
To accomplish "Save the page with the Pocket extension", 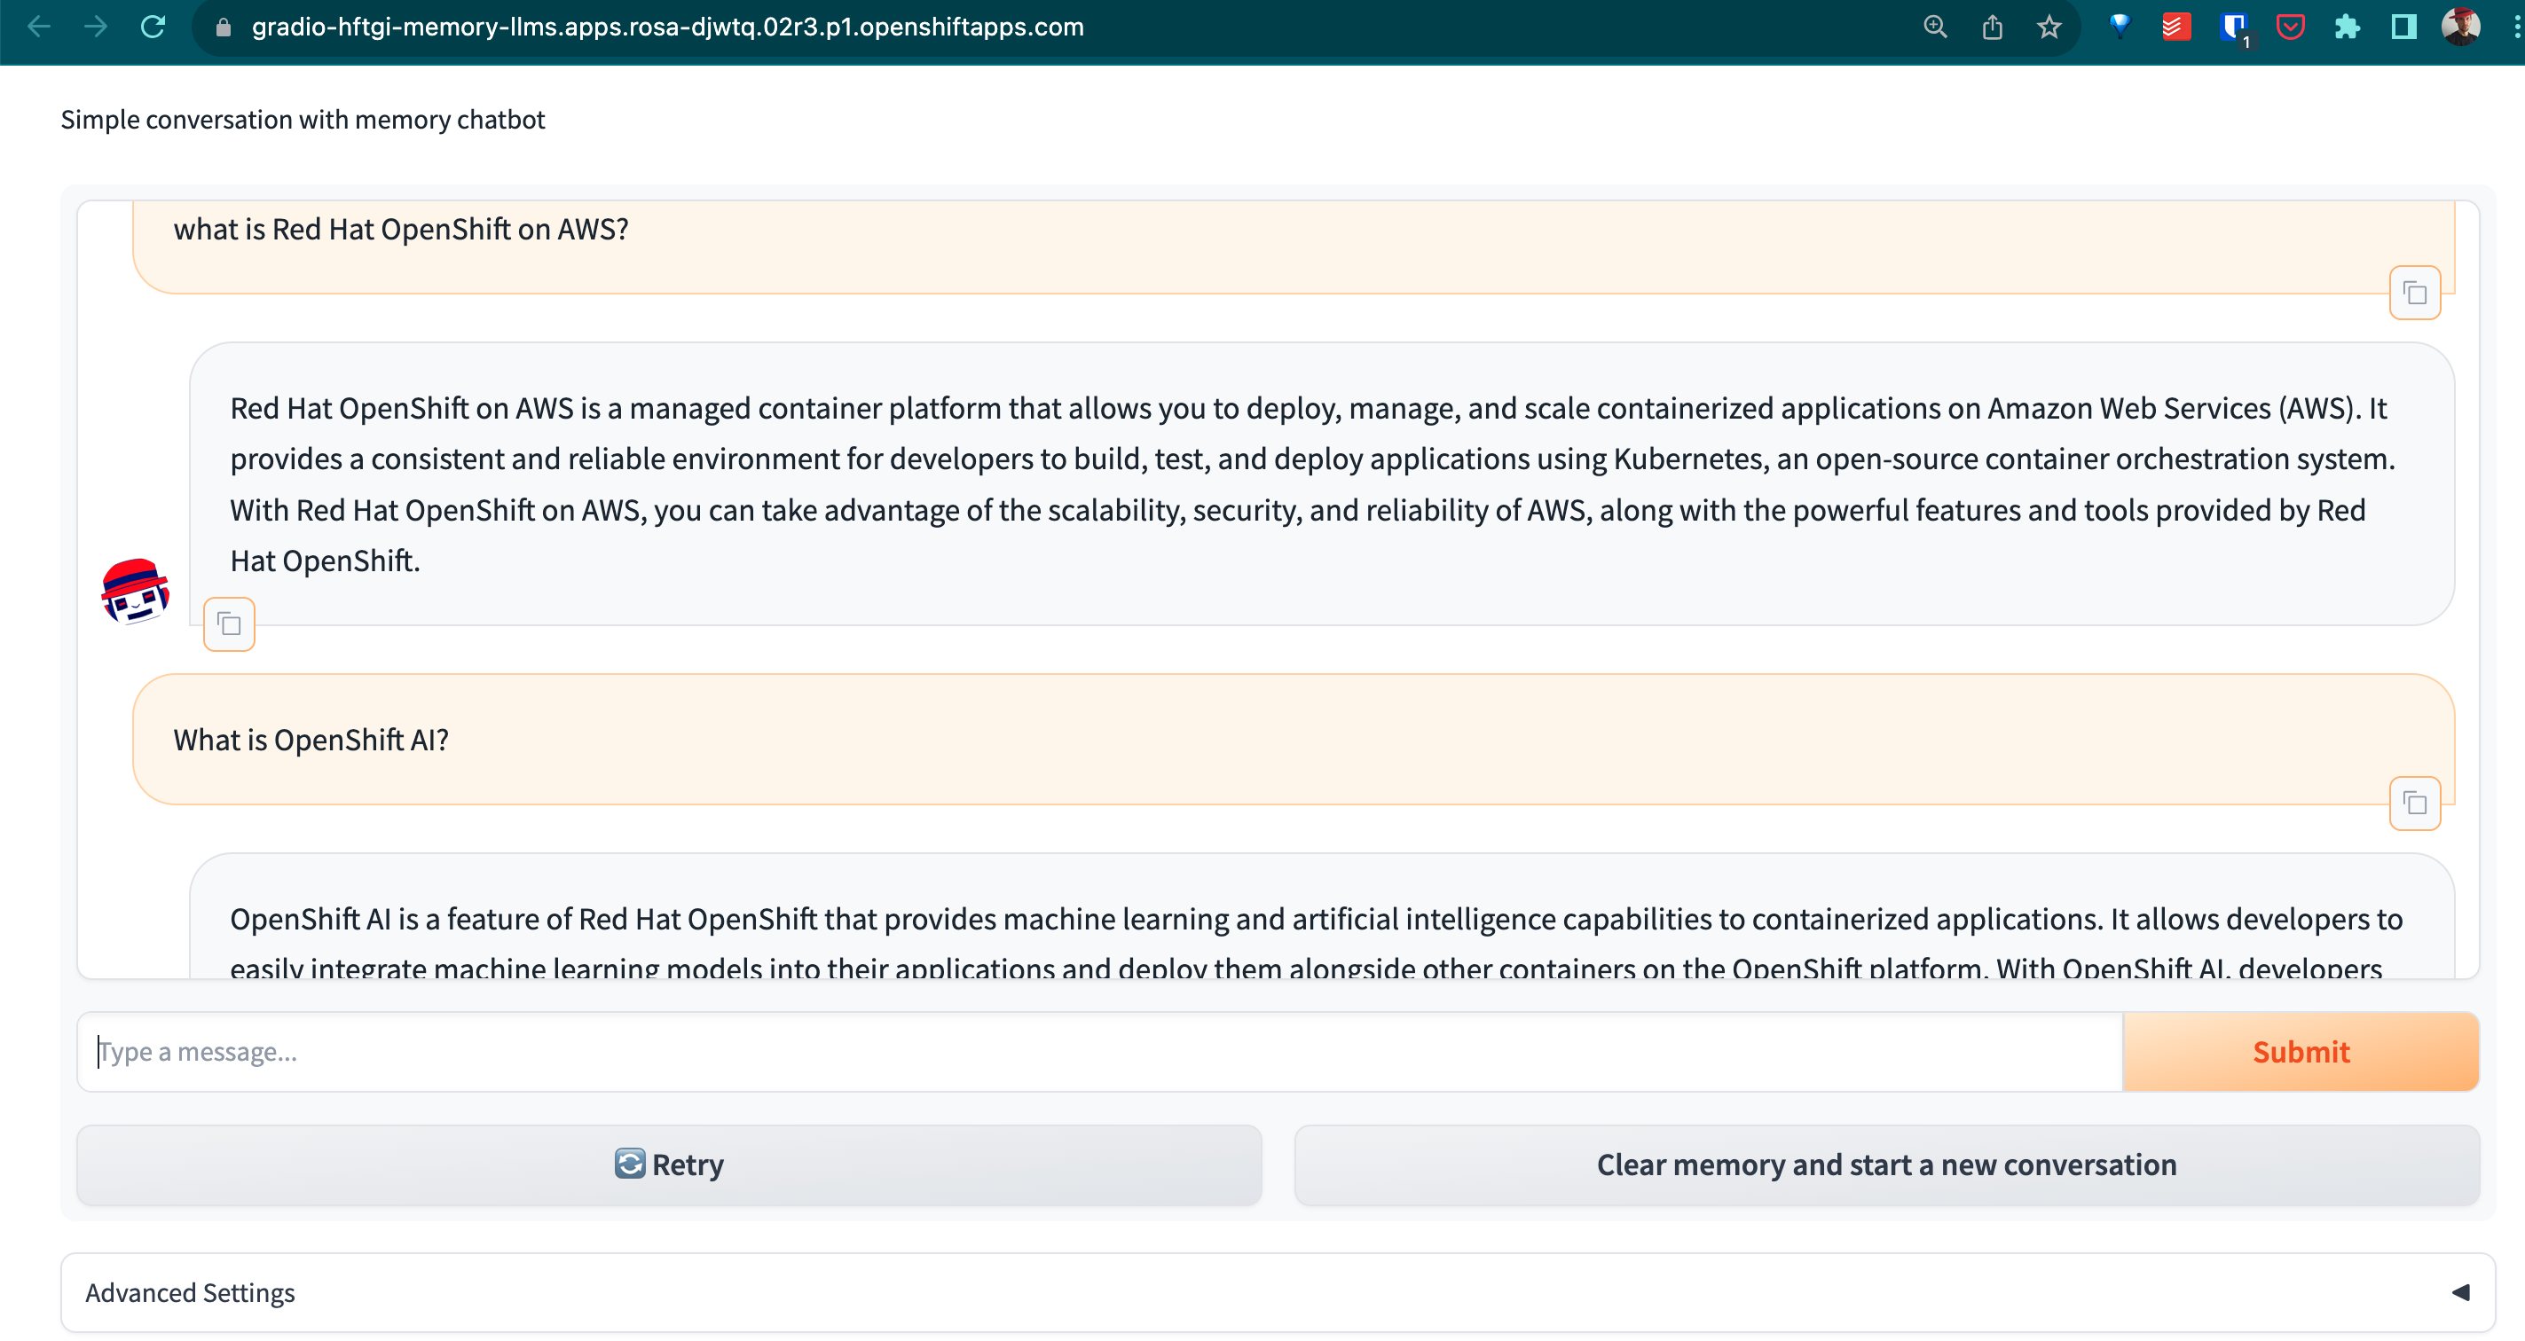I will 2290,27.
